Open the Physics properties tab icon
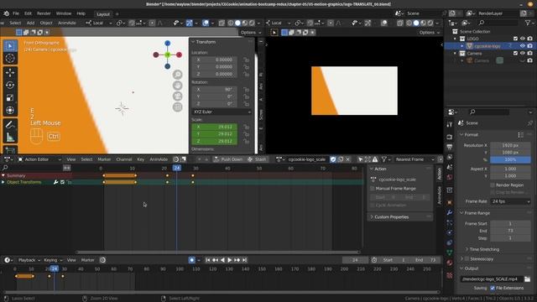Image resolution: width=537 pixels, height=302 pixels. pos(450,232)
